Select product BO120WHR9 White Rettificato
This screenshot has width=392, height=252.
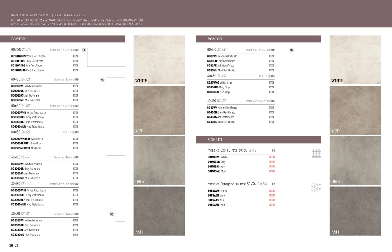click(x=28, y=56)
